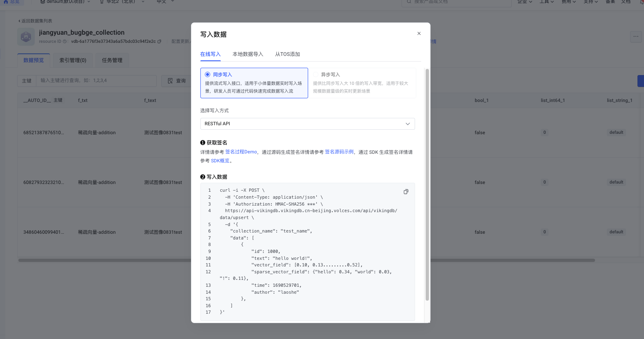
Task: Go back via 返回数据集列表
Action: pyautogui.click(x=35, y=21)
